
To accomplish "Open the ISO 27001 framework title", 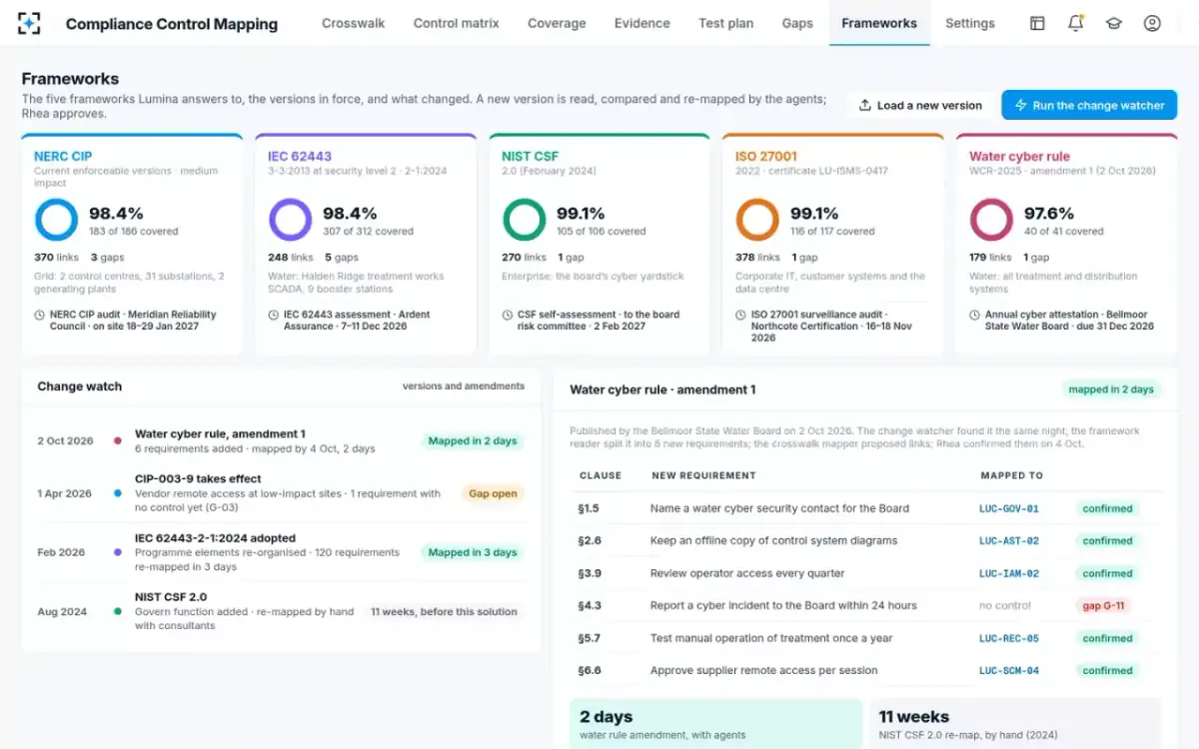I will [x=766, y=157].
